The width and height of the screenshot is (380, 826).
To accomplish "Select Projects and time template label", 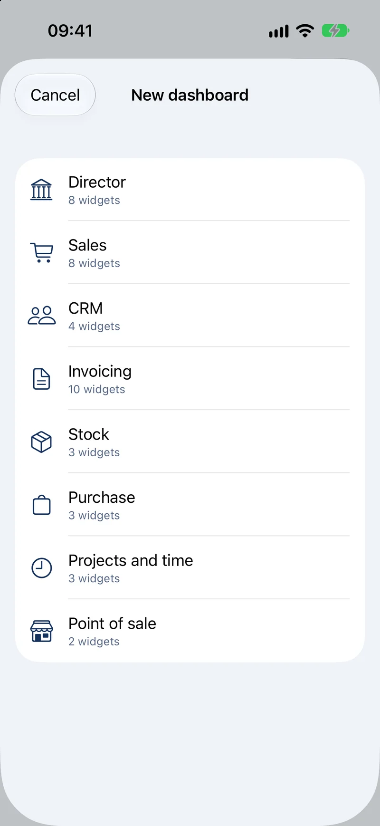I will point(131,561).
